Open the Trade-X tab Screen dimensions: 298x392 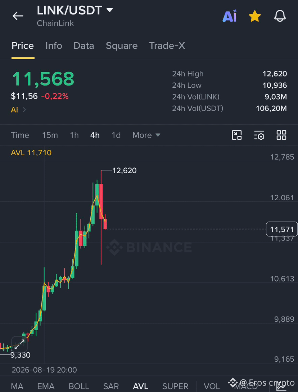coord(167,46)
